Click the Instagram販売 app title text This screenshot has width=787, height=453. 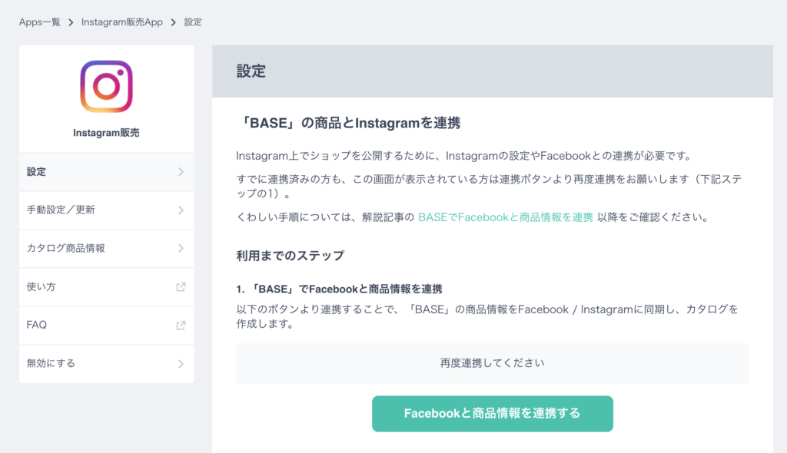tap(106, 133)
